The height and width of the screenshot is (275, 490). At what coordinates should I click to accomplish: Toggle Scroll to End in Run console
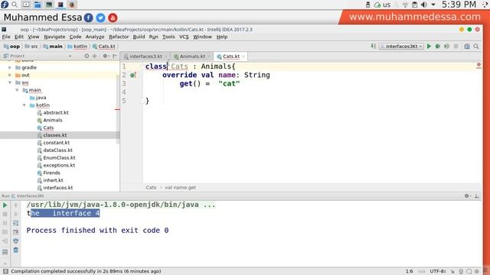[x=15, y=232]
